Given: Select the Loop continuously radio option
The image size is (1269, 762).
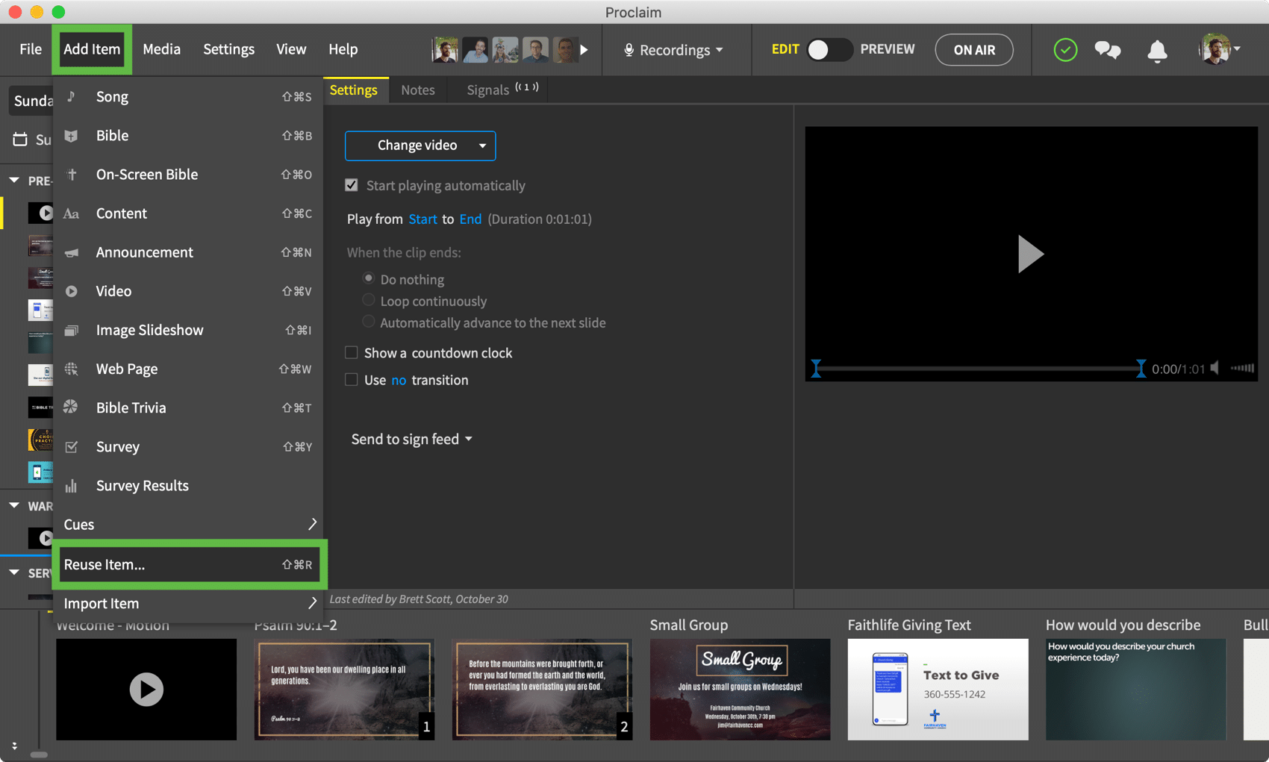Looking at the screenshot, I should [368, 300].
